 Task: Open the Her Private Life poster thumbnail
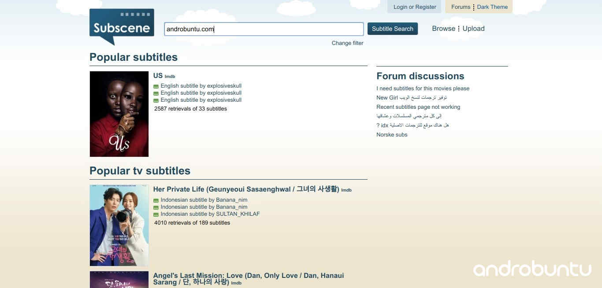pyautogui.click(x=119, y=225)
